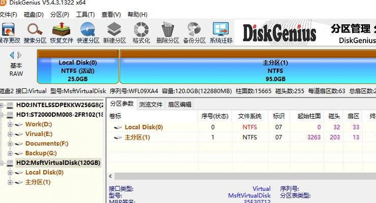376x203 pixels.
Task: Sort by 扇区 column header
Action: 353,116
